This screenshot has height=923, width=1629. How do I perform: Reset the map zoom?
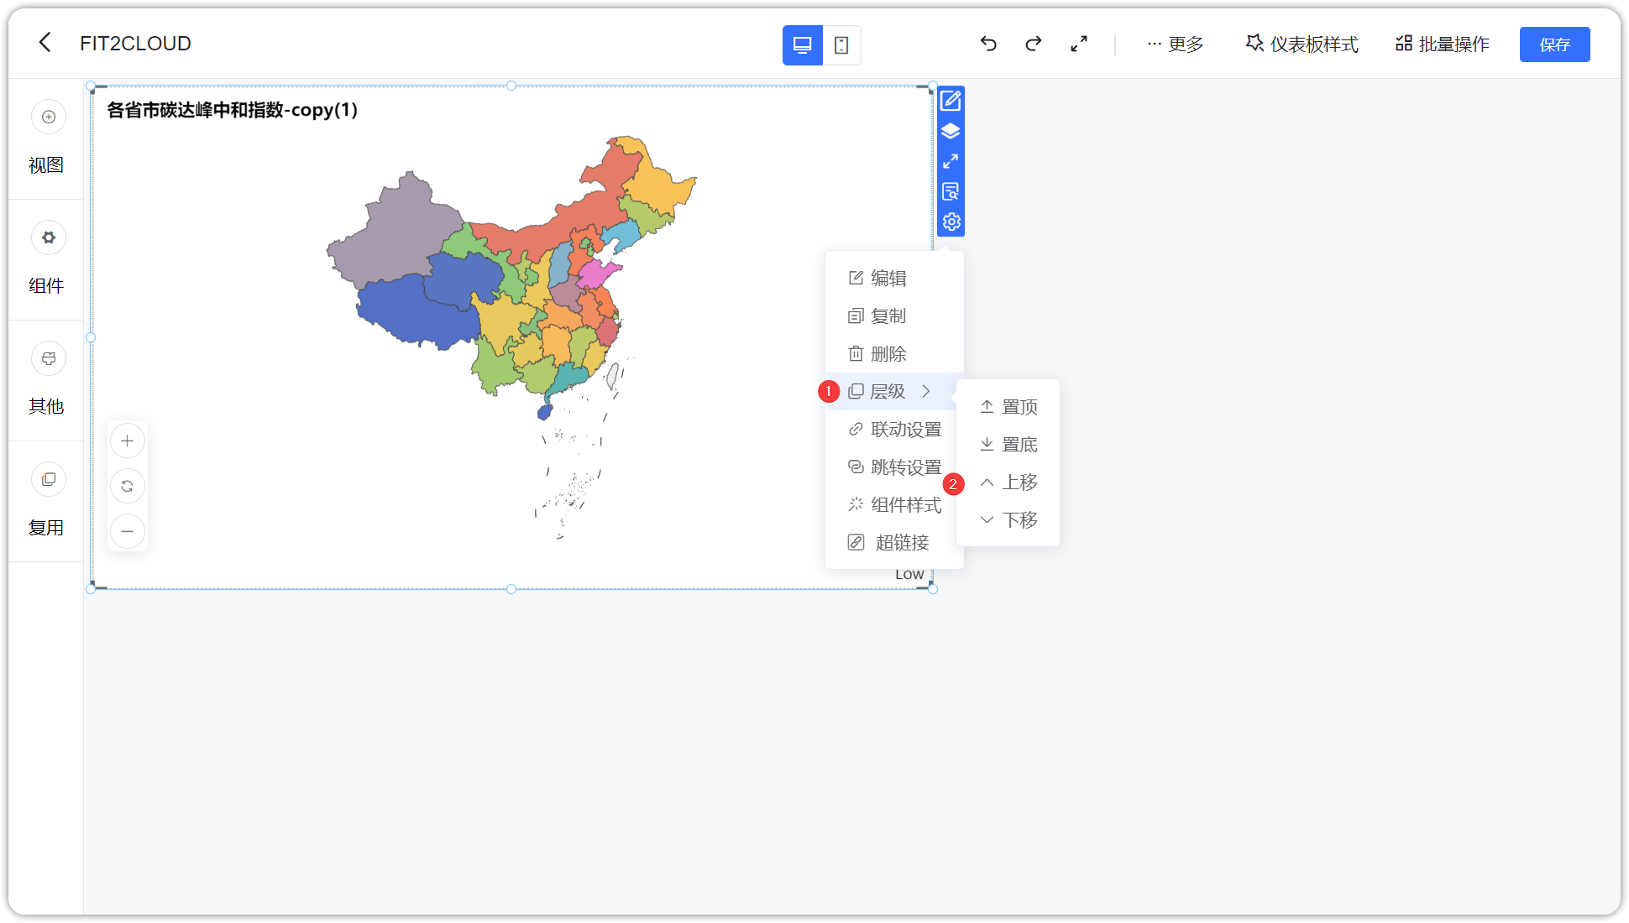pos(128,487)
